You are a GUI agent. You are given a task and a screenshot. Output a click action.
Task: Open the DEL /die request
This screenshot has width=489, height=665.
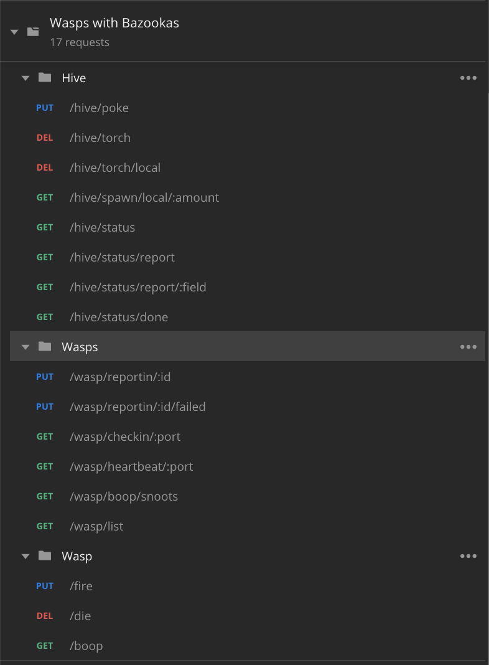point(80,616)
